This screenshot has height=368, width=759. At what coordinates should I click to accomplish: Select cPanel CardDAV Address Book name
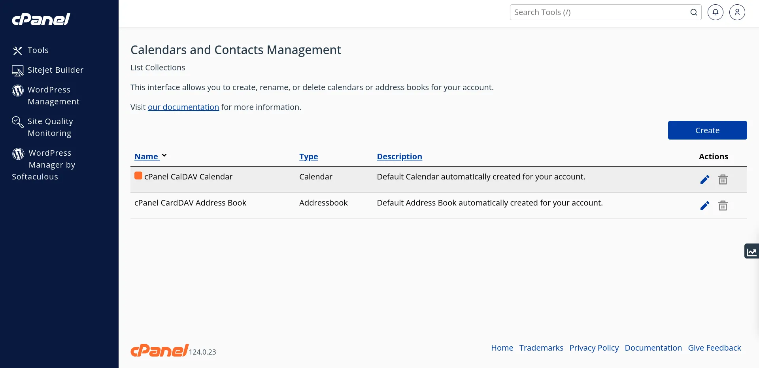tap(190, 203)
